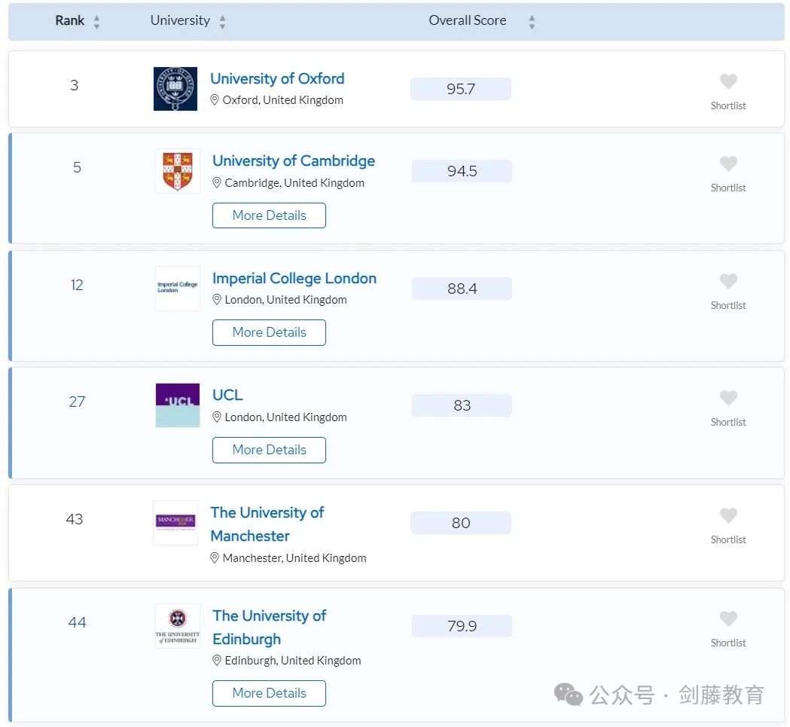Sort by Overall Score arrows
This screenshot has height=727, width=790.
tap(532, 22)
